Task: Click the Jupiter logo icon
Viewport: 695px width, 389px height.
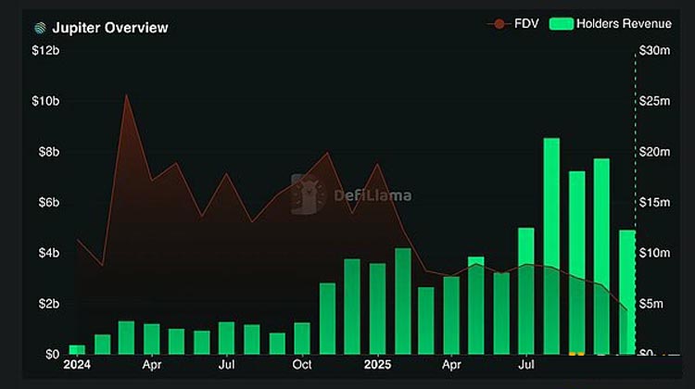Action: coord(40,28)
